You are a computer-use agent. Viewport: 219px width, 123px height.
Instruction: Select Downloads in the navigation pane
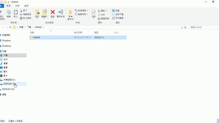(13, 55)
